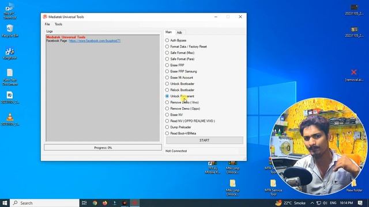Launch Firefox from the taskbar
The image size is (369, 207).
tap(105, 203)
